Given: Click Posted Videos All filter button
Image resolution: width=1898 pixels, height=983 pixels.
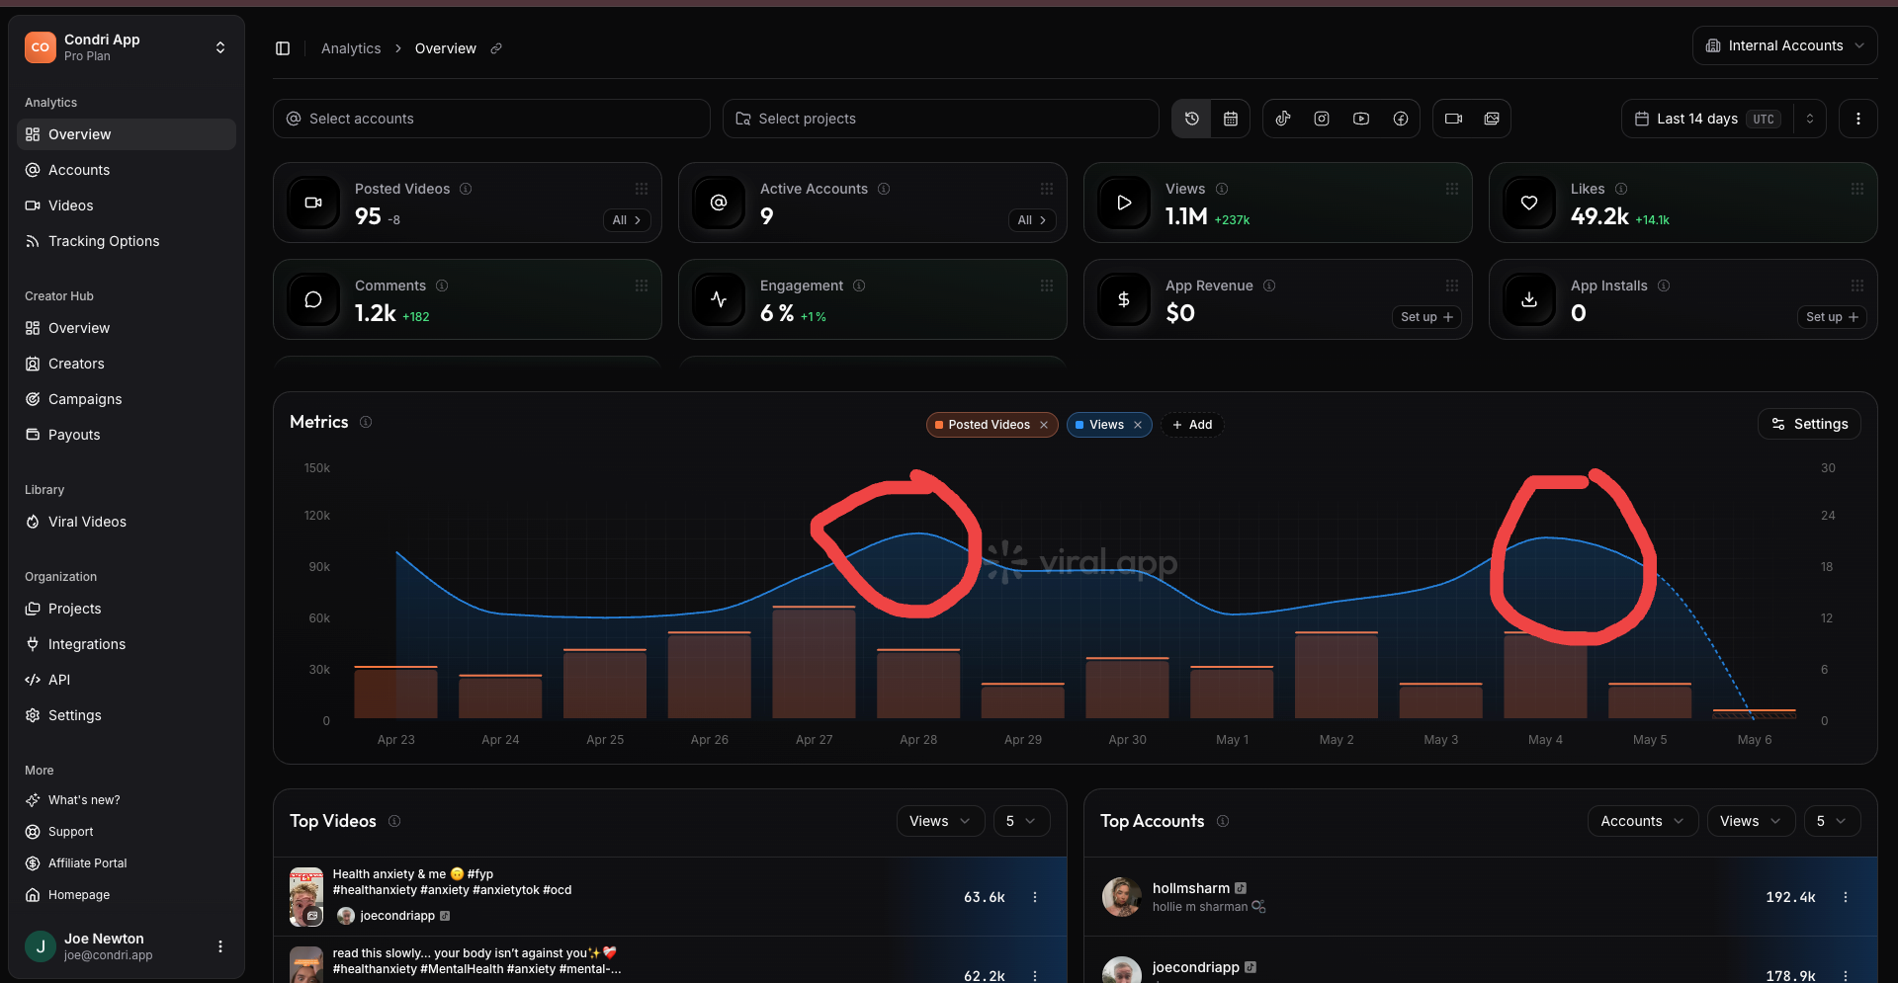Looking at the screenshot, I should click(627, 220).
